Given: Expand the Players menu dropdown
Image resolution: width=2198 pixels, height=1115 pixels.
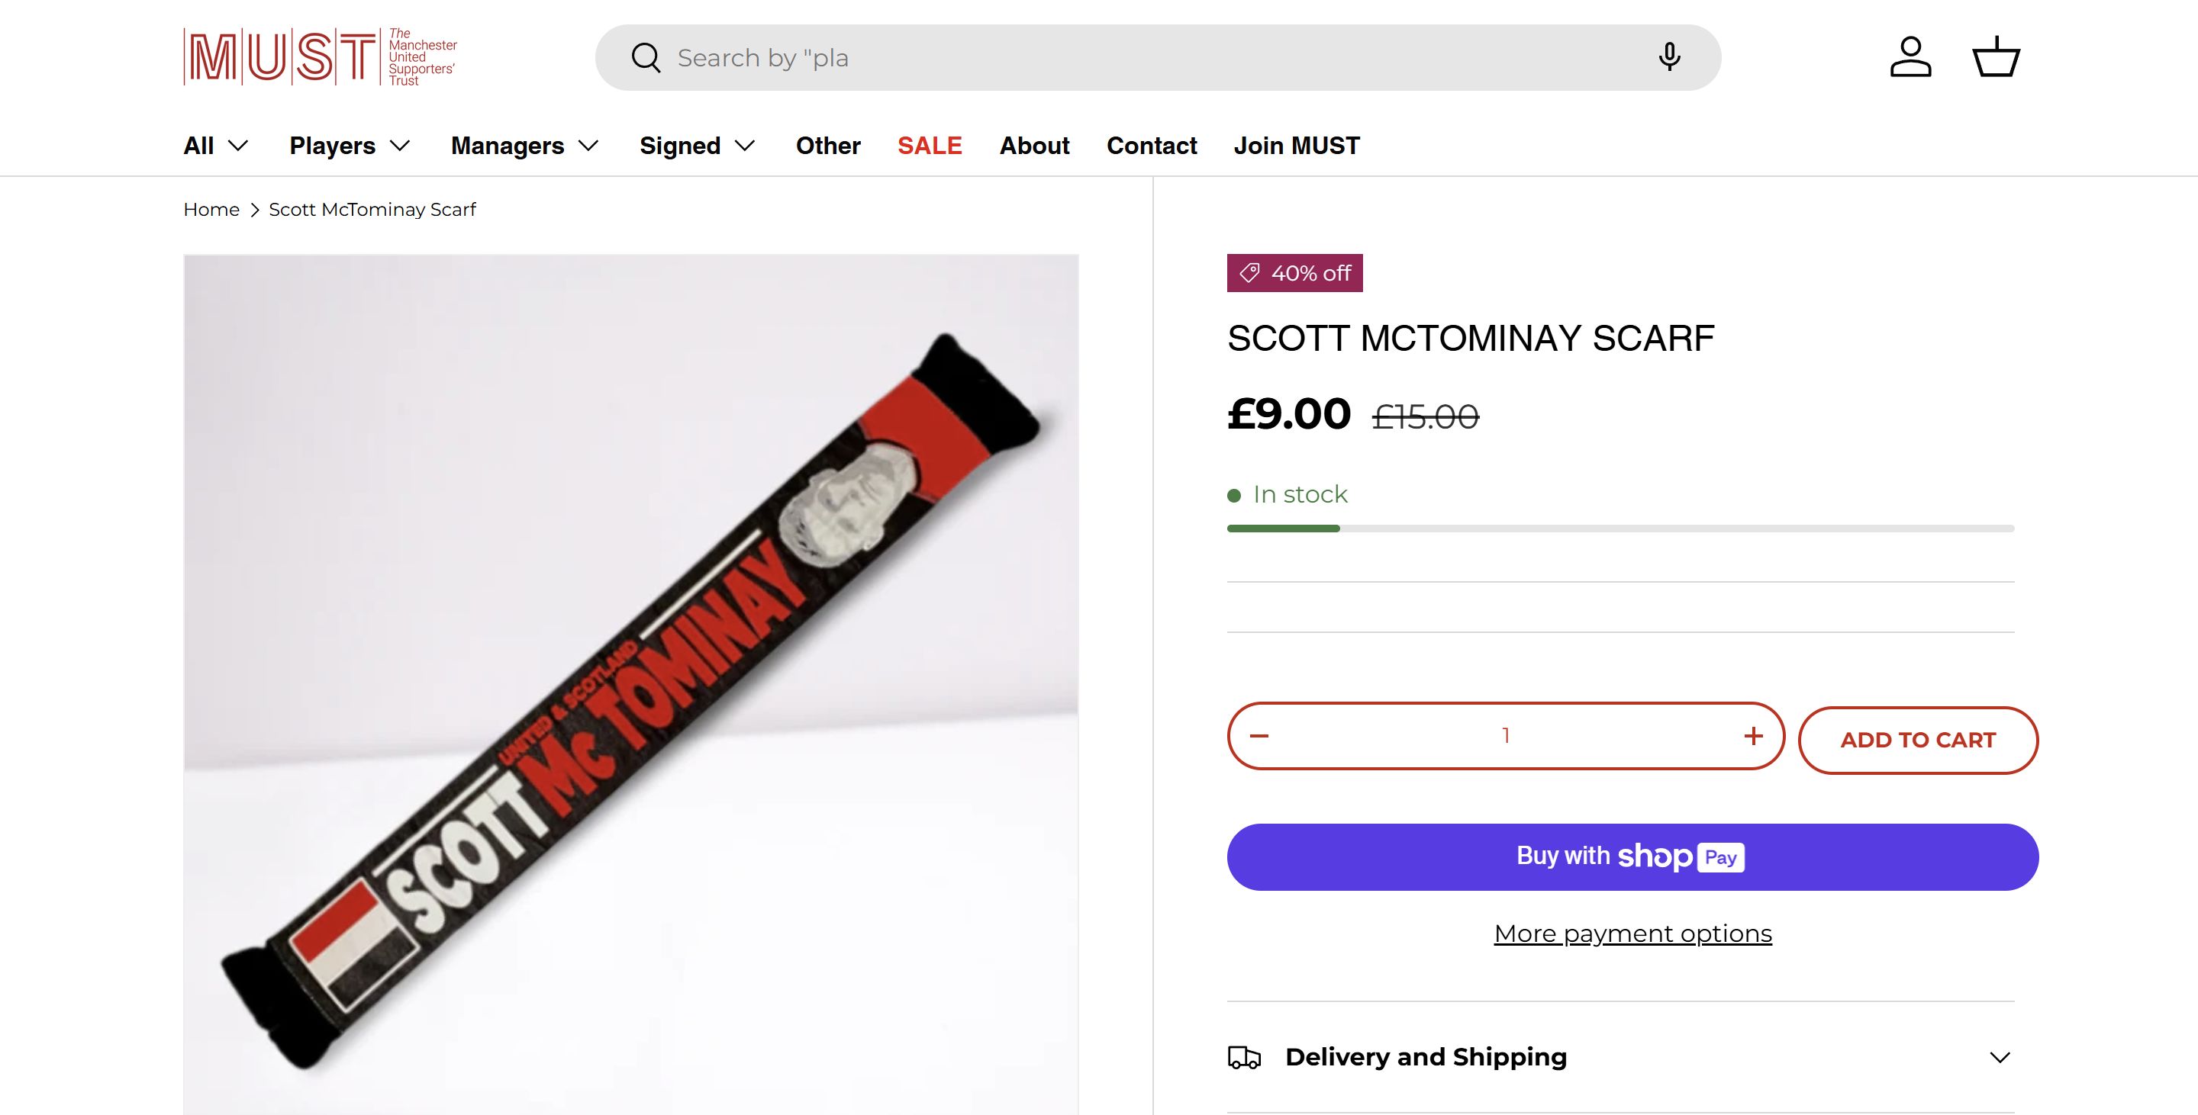Looking at the screenshot, I should coord(350,146).
